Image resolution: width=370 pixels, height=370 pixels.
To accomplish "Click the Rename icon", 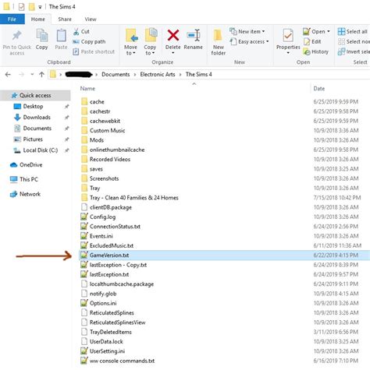I will click(194, 35).
